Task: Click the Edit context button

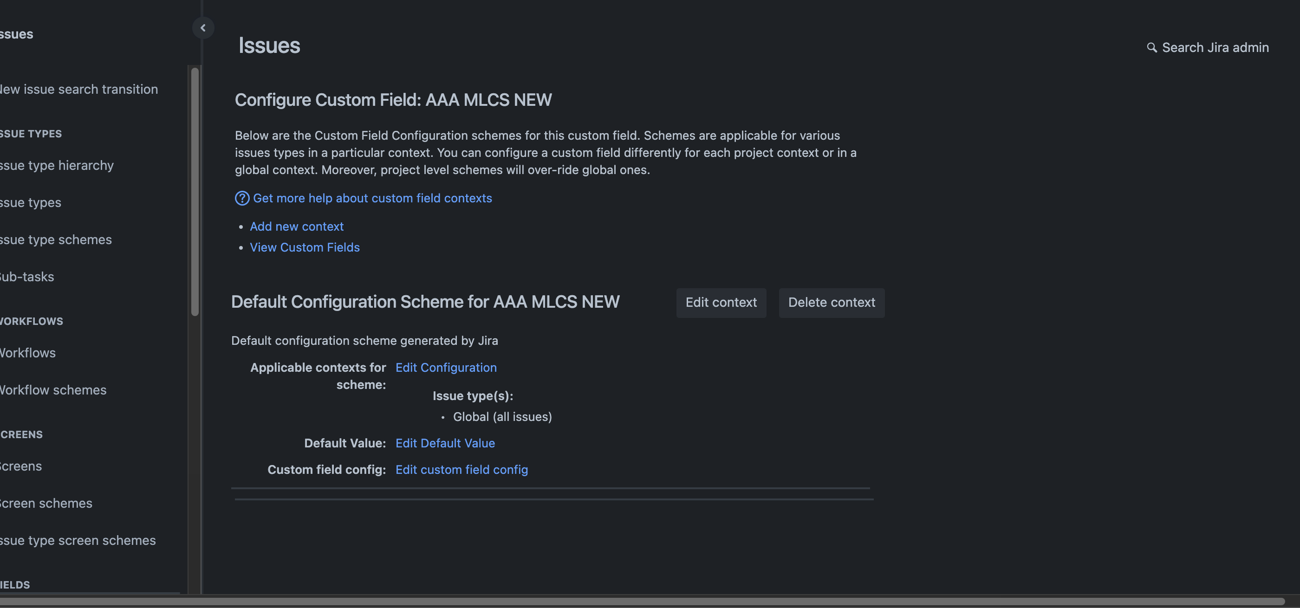Action: (721, 303)
